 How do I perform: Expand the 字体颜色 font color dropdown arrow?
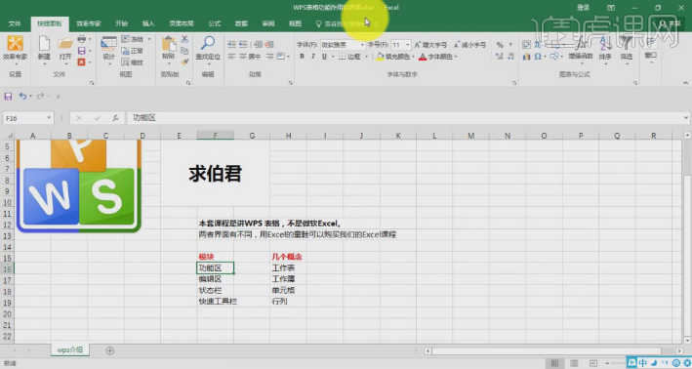click(x=456, y=57)
